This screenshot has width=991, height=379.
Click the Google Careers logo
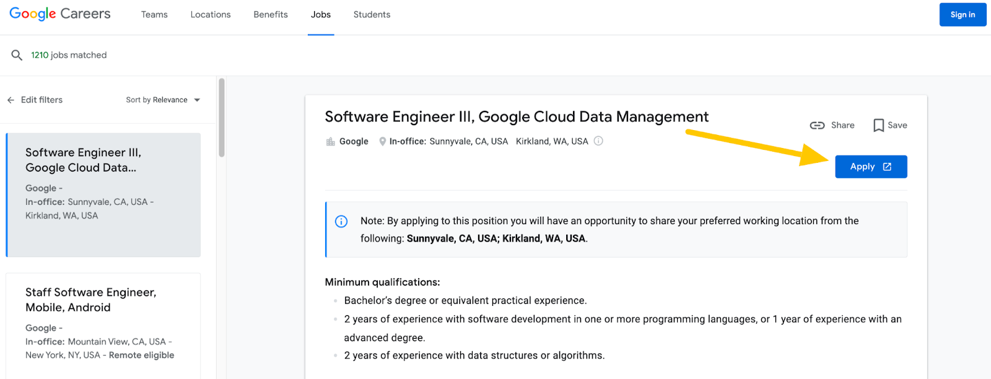click(59, 14)
